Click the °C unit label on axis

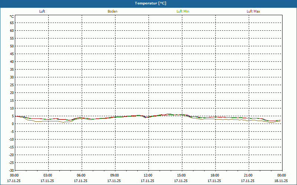coord(12,17)
